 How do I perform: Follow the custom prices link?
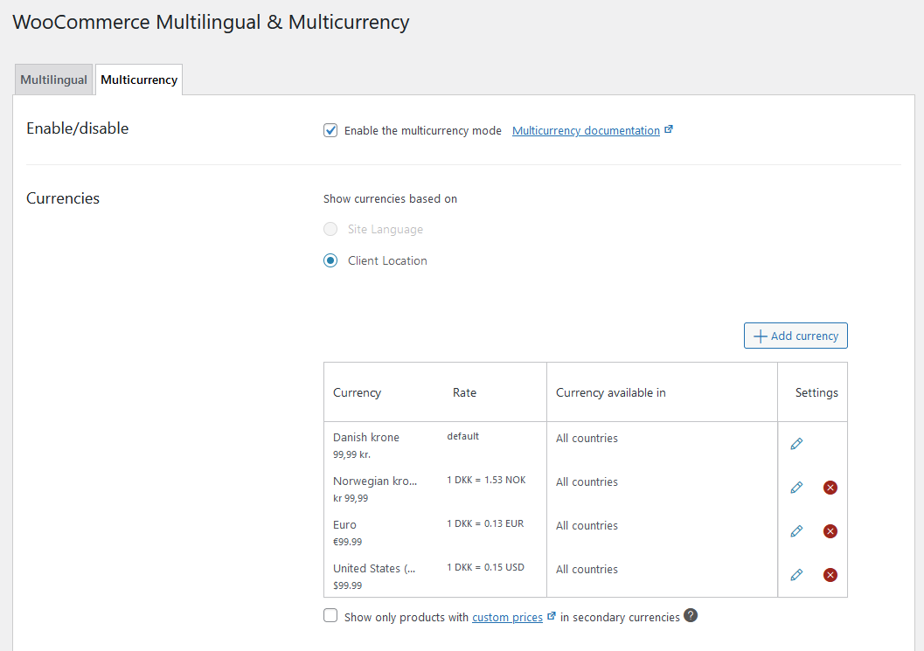pyautogui.click(x=507, y=618)
